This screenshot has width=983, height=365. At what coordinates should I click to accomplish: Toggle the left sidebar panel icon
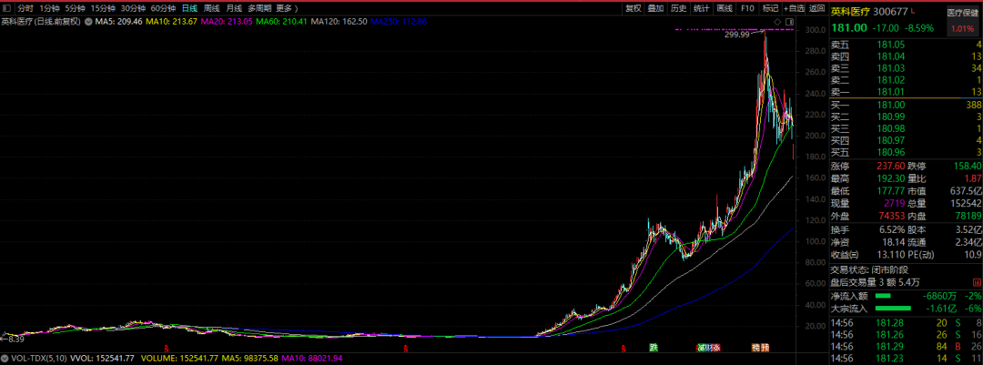pos(7,9)
